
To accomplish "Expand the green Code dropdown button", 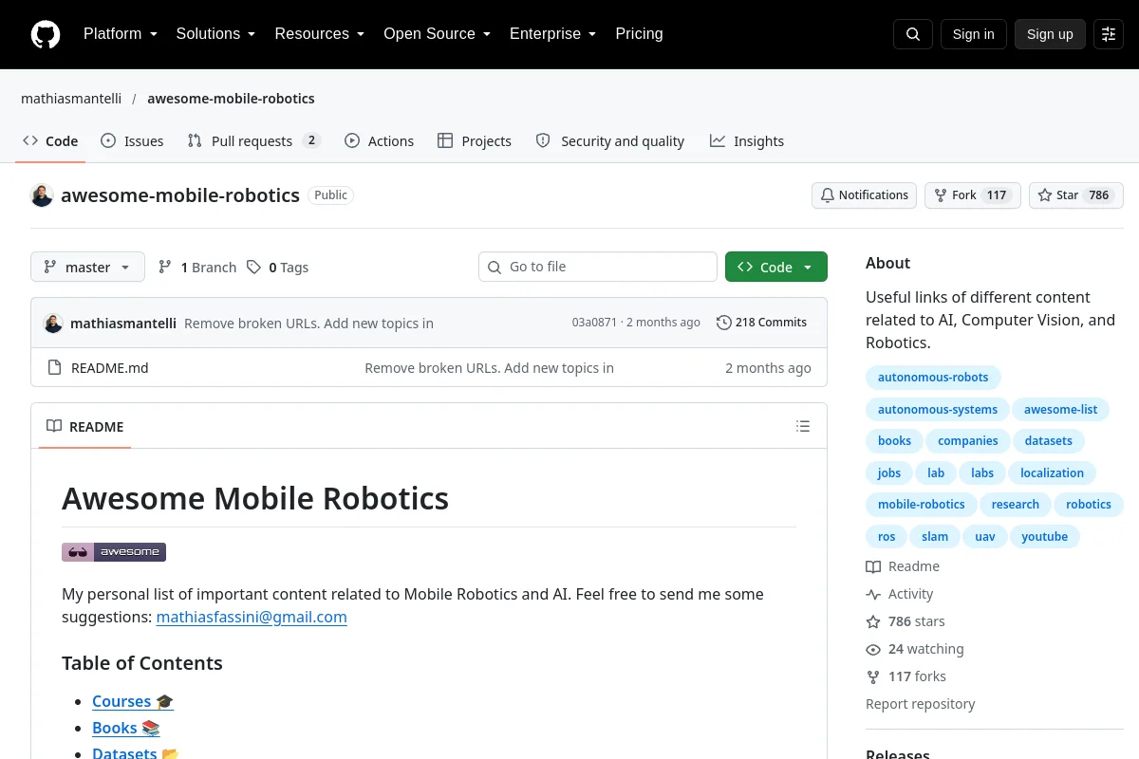I will point(776,267).
